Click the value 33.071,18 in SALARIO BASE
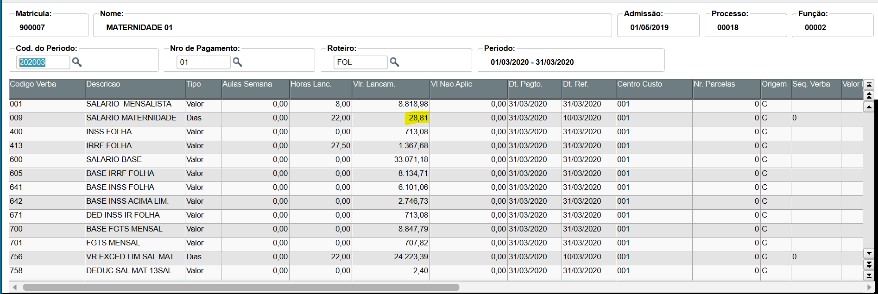Screen dimensions: 878x294 coord(411,160)
